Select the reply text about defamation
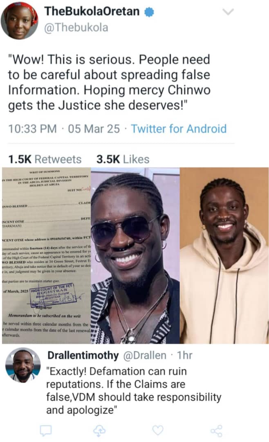This screenshot has height=442, width=269. (134, 391)
